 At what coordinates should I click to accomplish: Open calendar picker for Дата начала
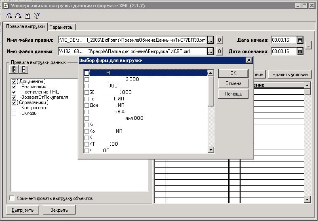[x=300, y=40]
